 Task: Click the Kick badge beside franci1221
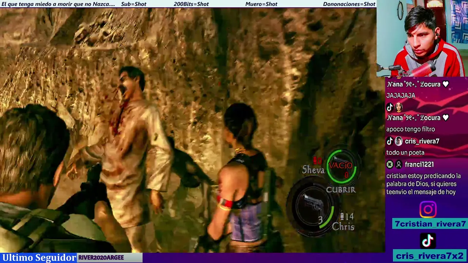tap(390, 164)
